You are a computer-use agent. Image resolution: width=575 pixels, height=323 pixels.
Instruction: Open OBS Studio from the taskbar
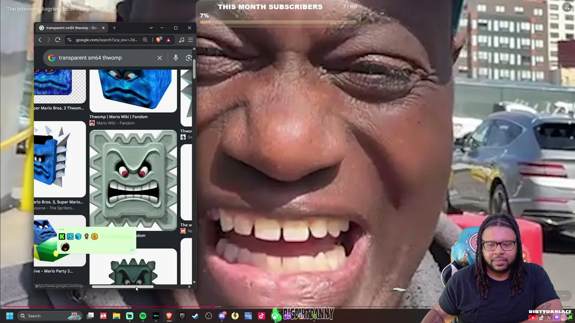208,316
